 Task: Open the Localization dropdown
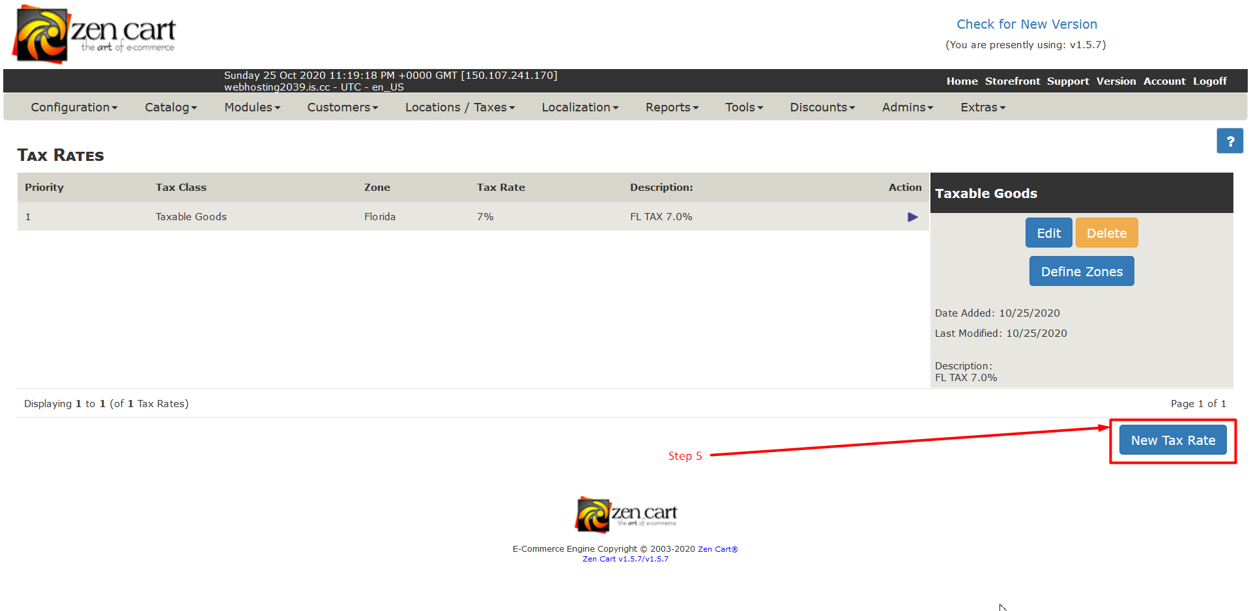point(580,107)
